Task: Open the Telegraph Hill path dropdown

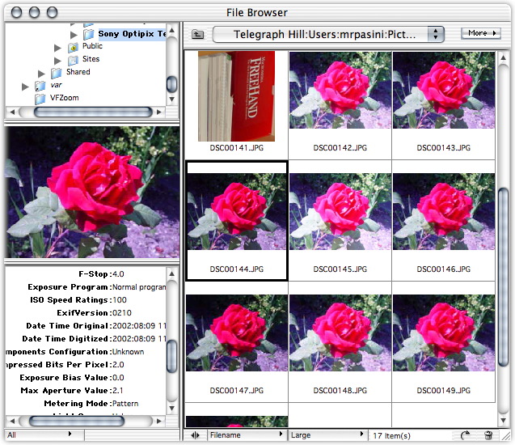Action: tap(328, 34)
